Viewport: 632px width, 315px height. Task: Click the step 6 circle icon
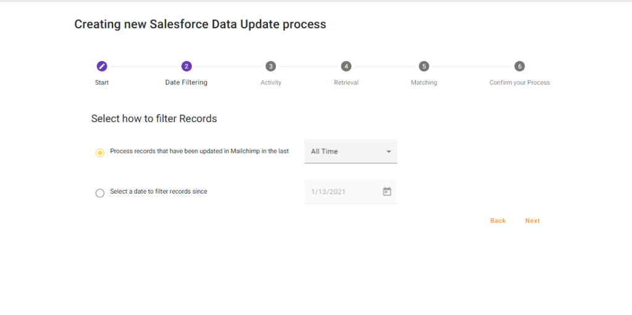(520, 67)
